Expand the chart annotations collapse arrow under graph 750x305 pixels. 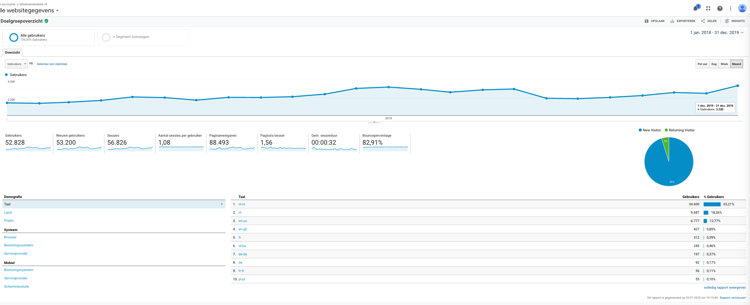tap(374, 122)
